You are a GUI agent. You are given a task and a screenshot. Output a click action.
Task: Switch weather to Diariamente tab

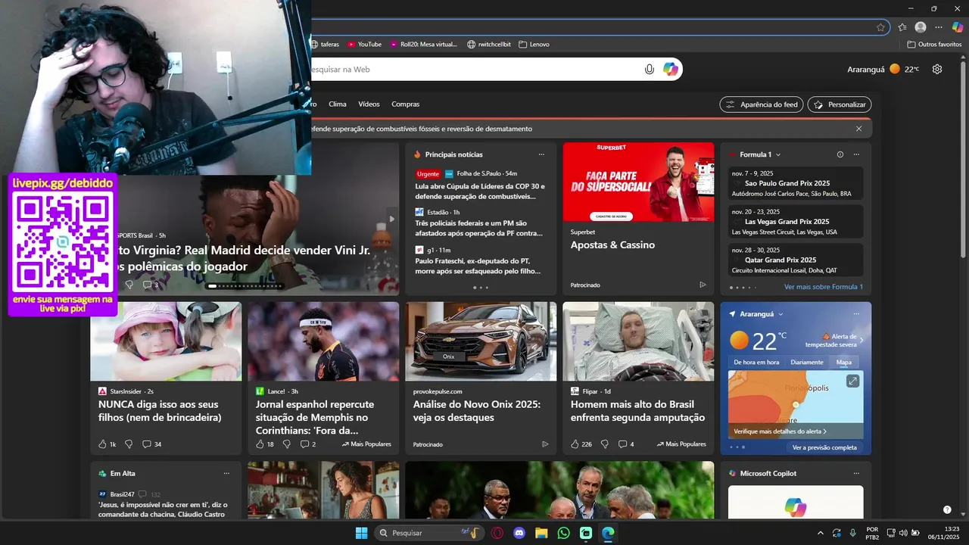pyautogui.click(x=807, y=363)
